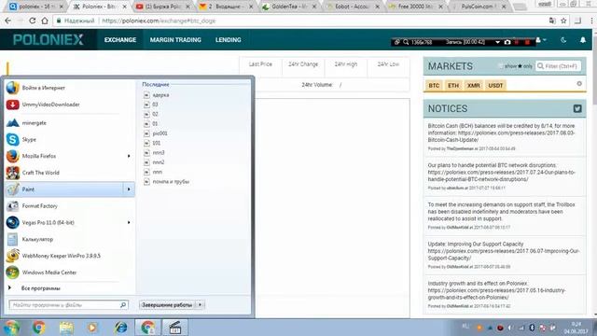This screenshot has height=336, width=597.
Task: Open notifications bell icon
Action: click(x=582, y=39)
